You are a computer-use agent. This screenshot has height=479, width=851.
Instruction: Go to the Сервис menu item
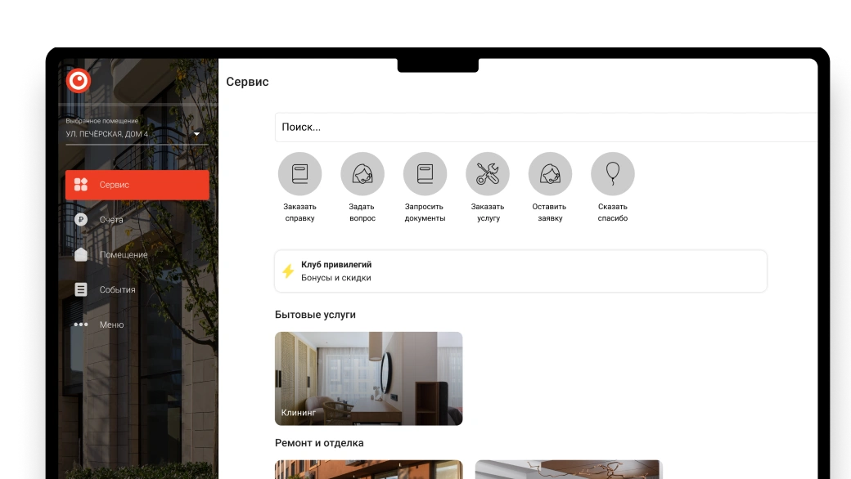137,185
